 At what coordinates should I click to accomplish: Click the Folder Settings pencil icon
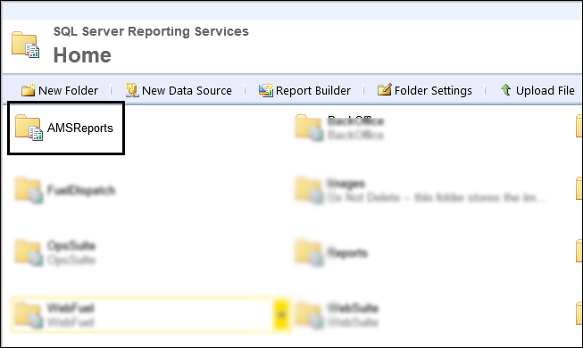[384, 90]
